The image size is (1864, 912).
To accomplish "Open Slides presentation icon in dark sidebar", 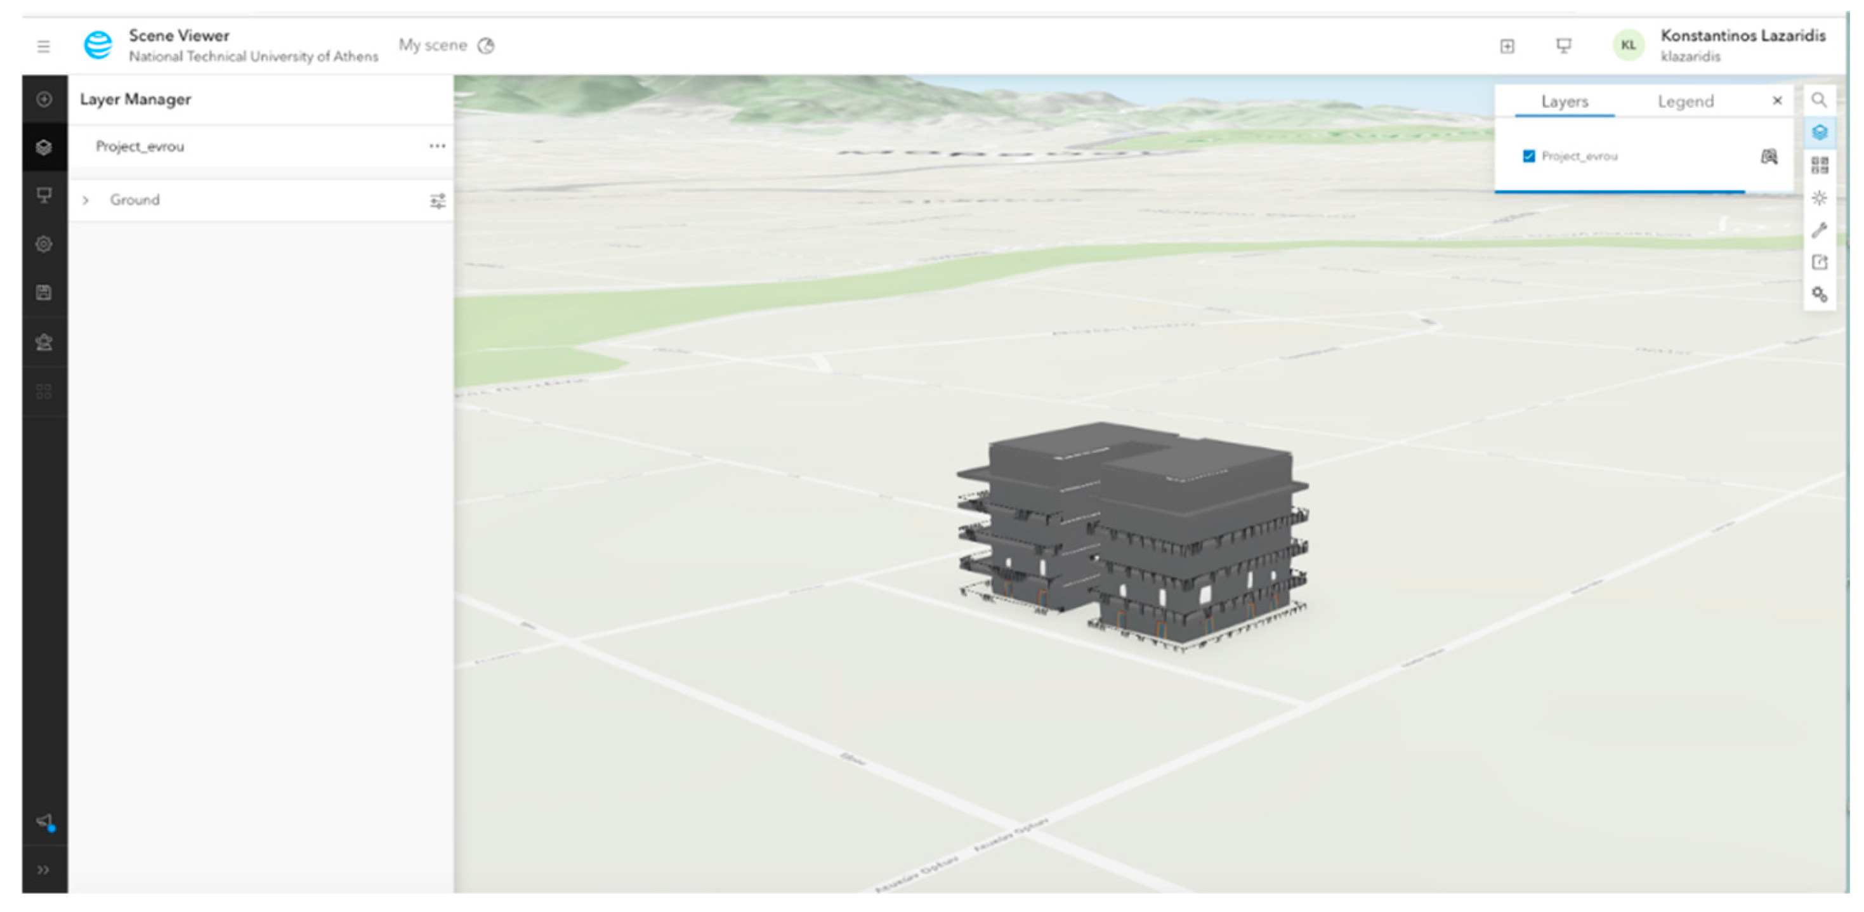I will 44,195.
